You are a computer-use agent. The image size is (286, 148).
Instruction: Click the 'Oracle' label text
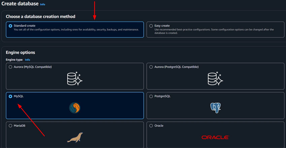(x=159, y=126)
